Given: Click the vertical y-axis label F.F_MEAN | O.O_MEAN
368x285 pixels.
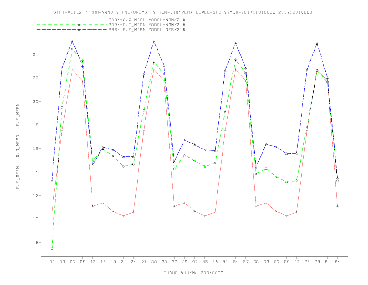Looking at the screenshot, I should click(18, 146).
